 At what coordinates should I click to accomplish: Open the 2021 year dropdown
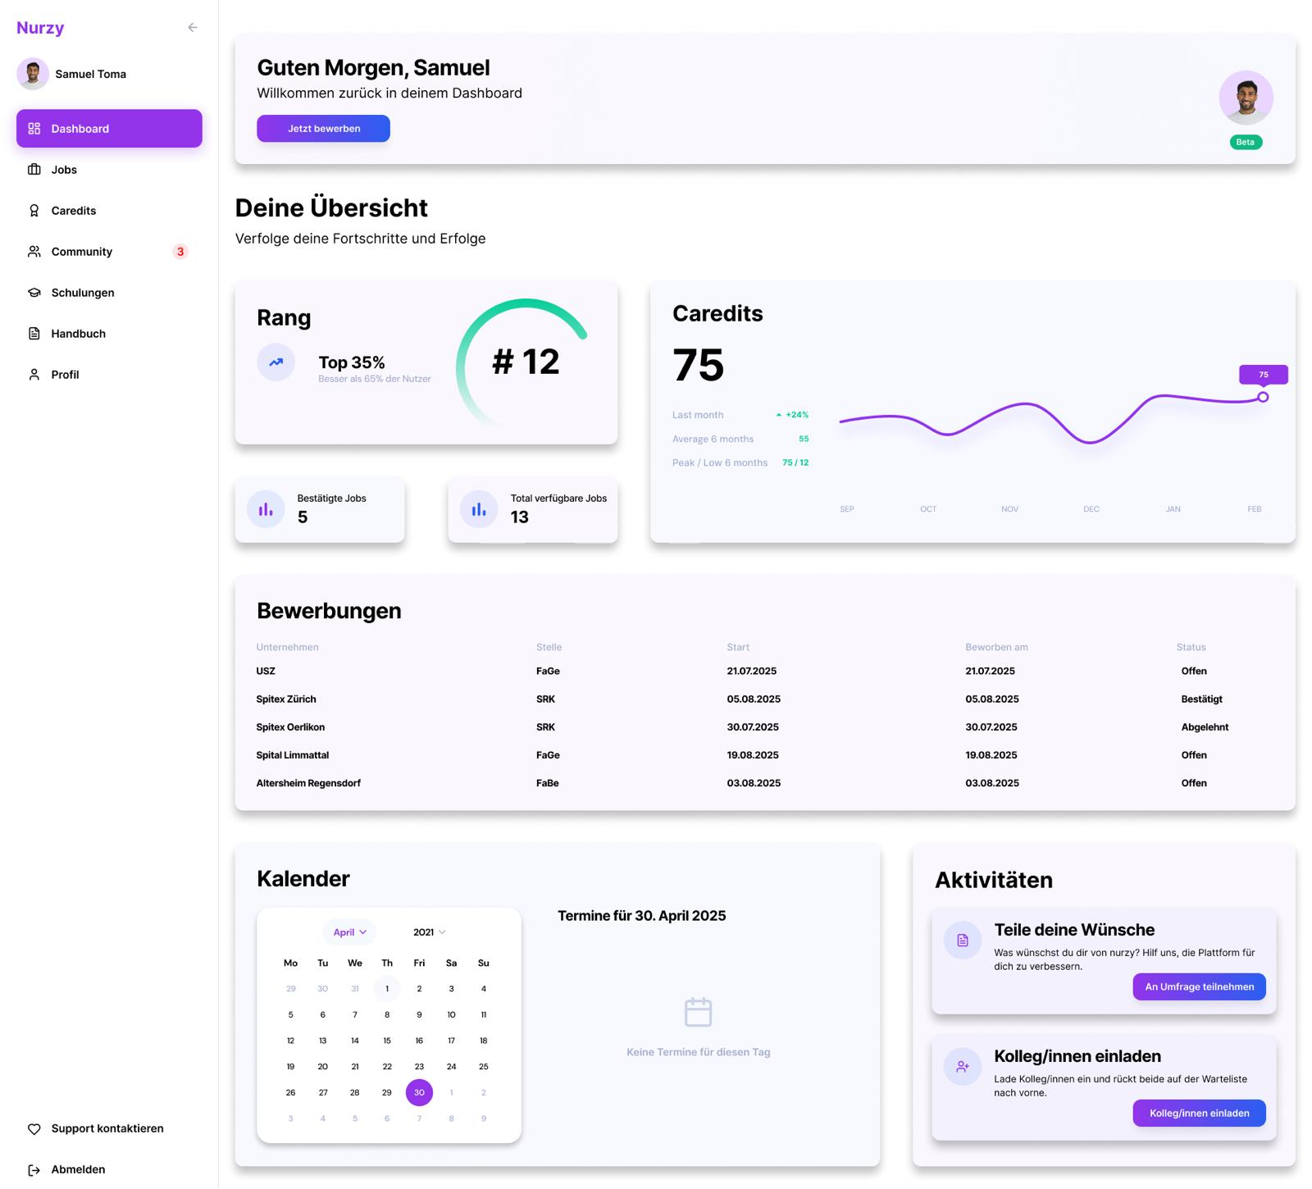429,932
